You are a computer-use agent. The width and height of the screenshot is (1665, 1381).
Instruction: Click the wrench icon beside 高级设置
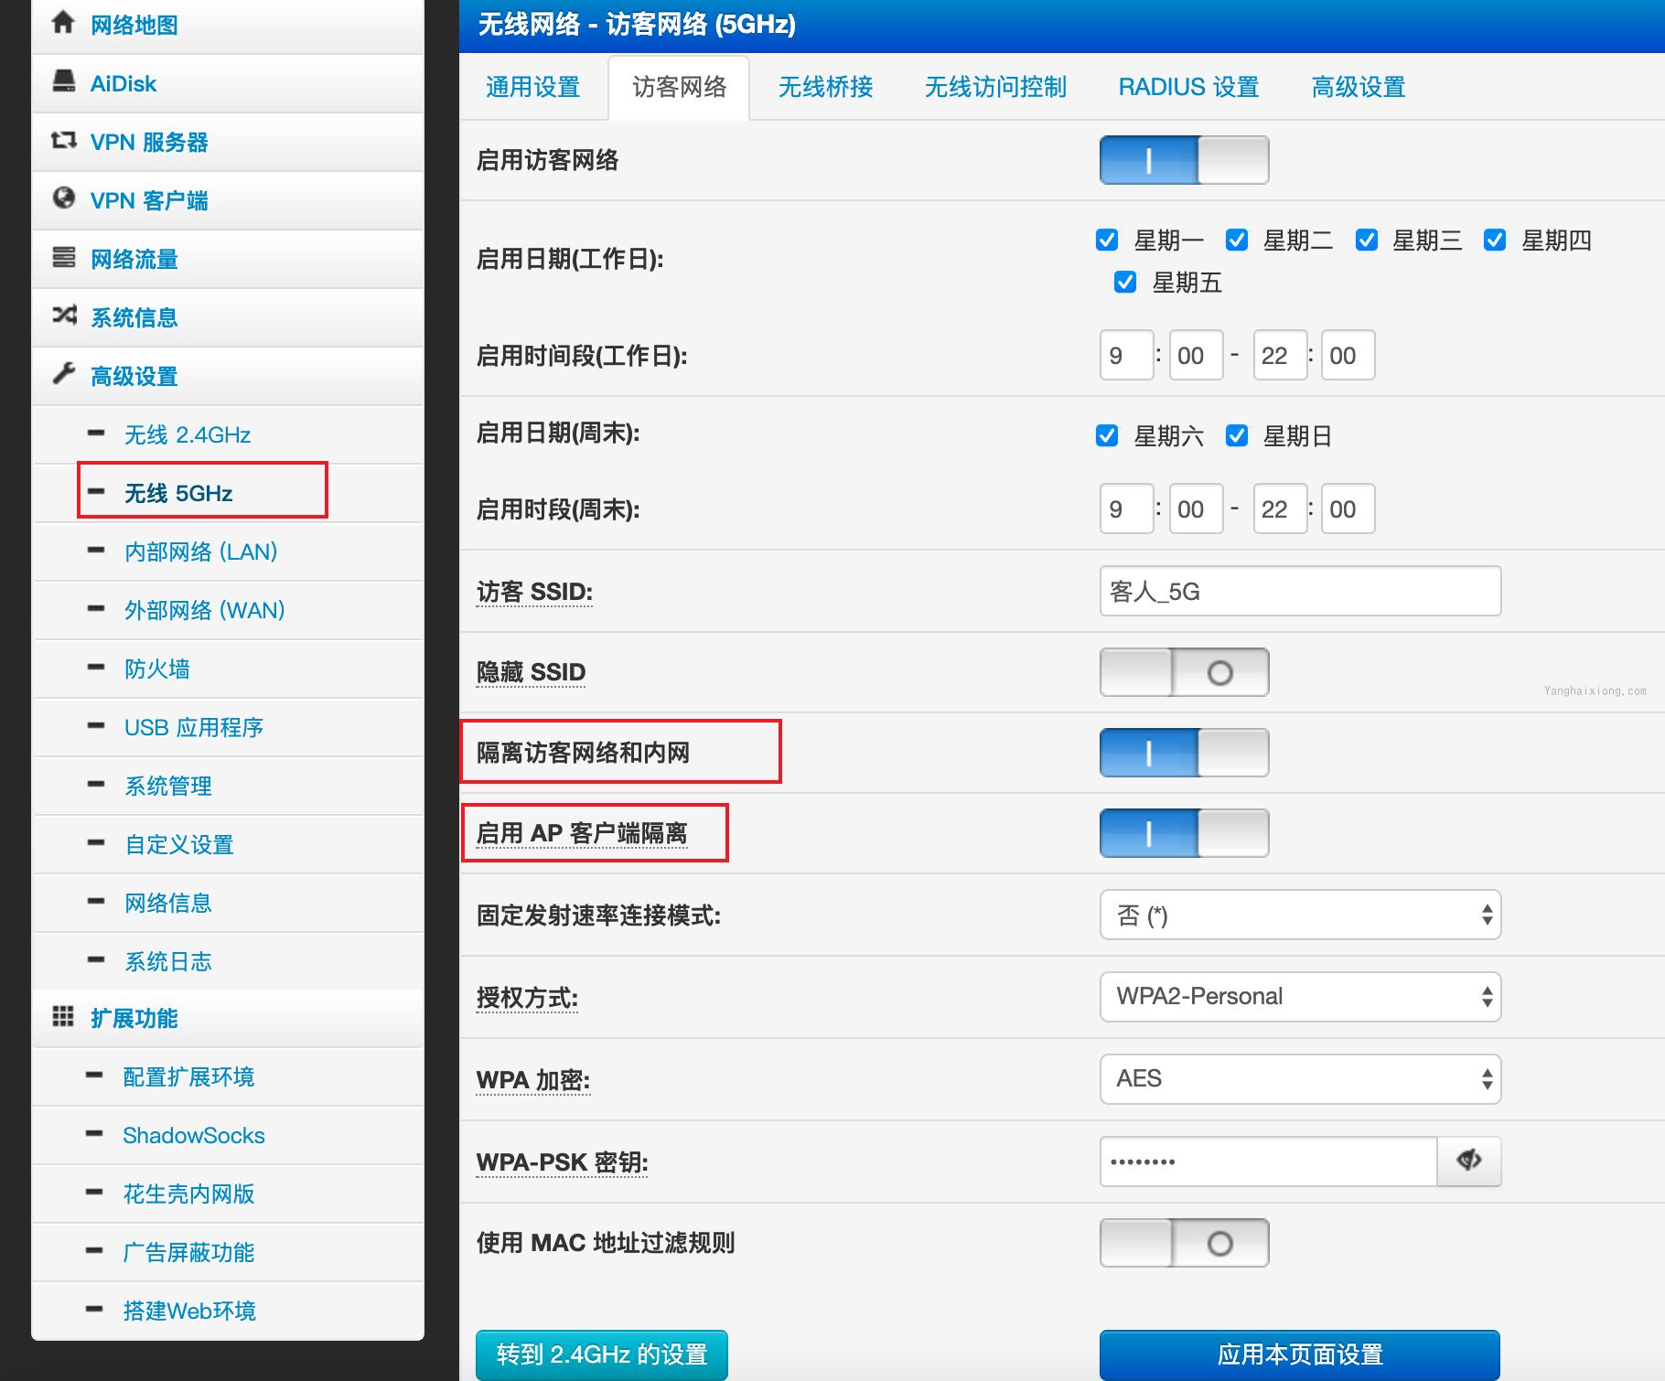coord(64,373)
